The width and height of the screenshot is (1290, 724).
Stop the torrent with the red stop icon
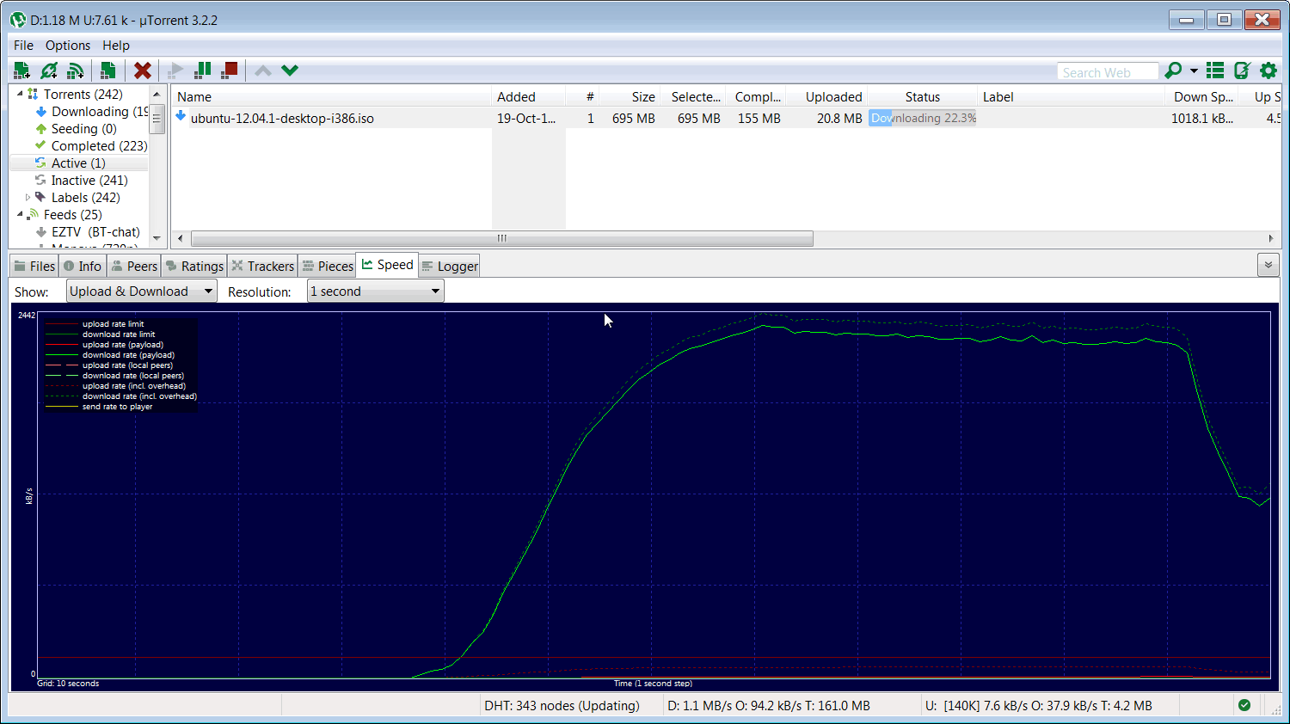tap(229, 71)
